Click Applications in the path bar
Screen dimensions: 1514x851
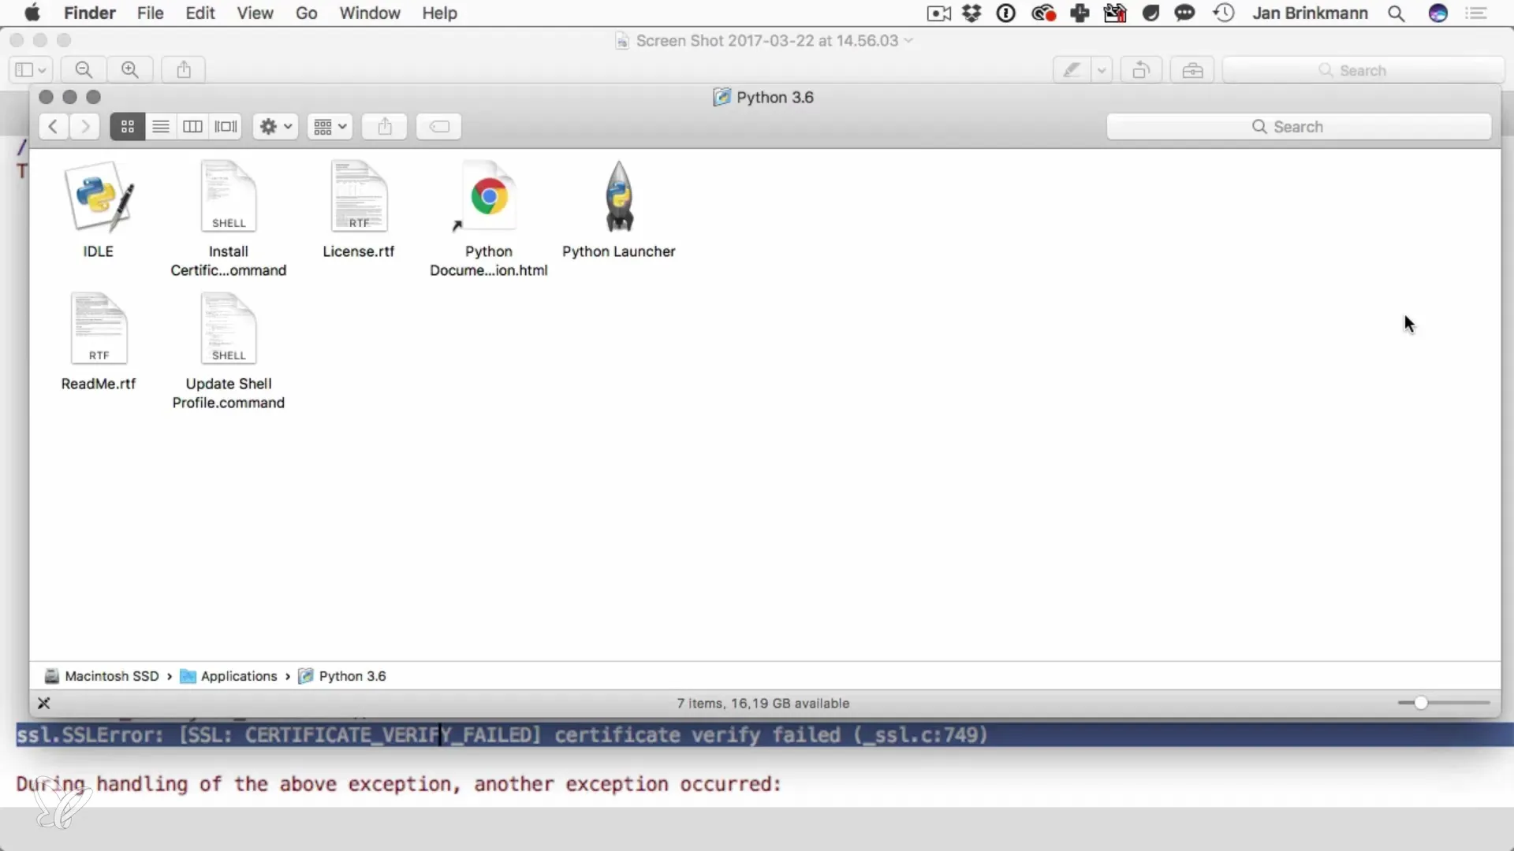click(229, 676)
